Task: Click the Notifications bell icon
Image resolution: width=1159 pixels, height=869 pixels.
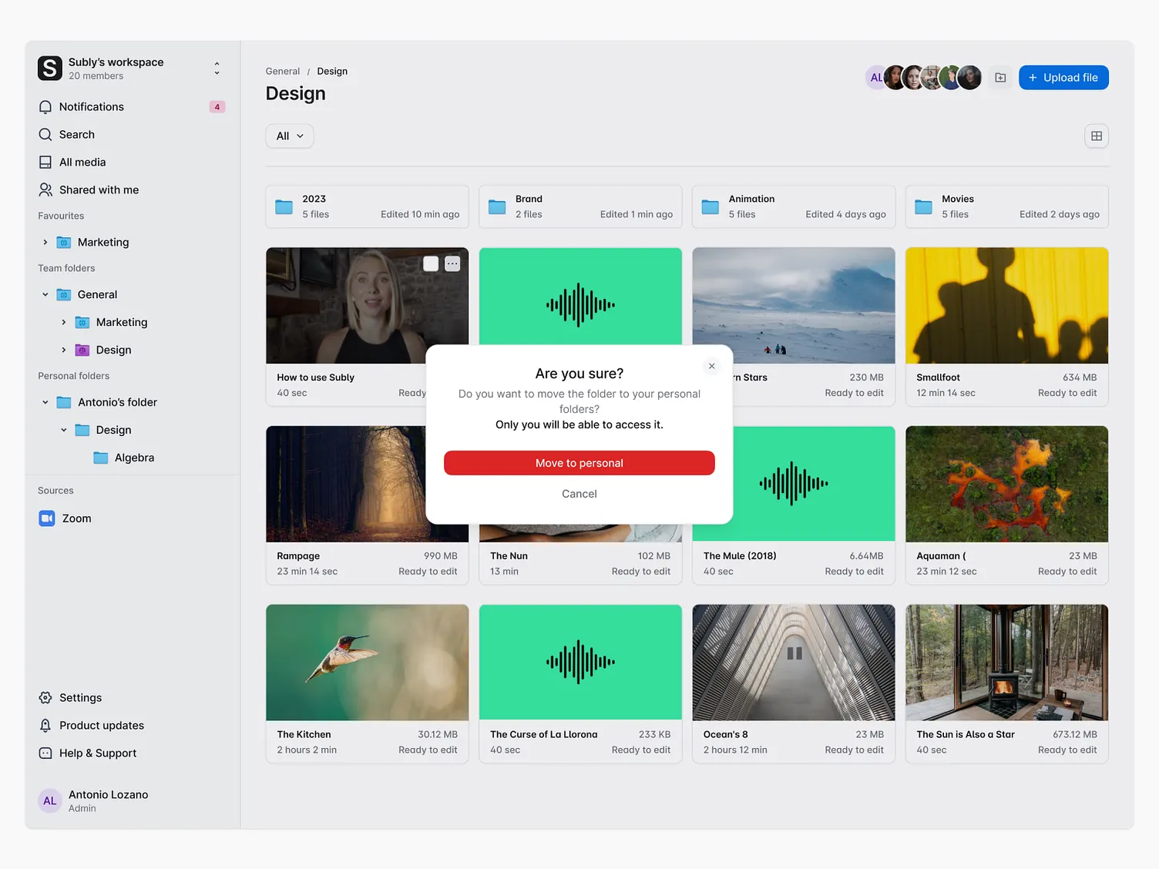Action: point(45,107)
